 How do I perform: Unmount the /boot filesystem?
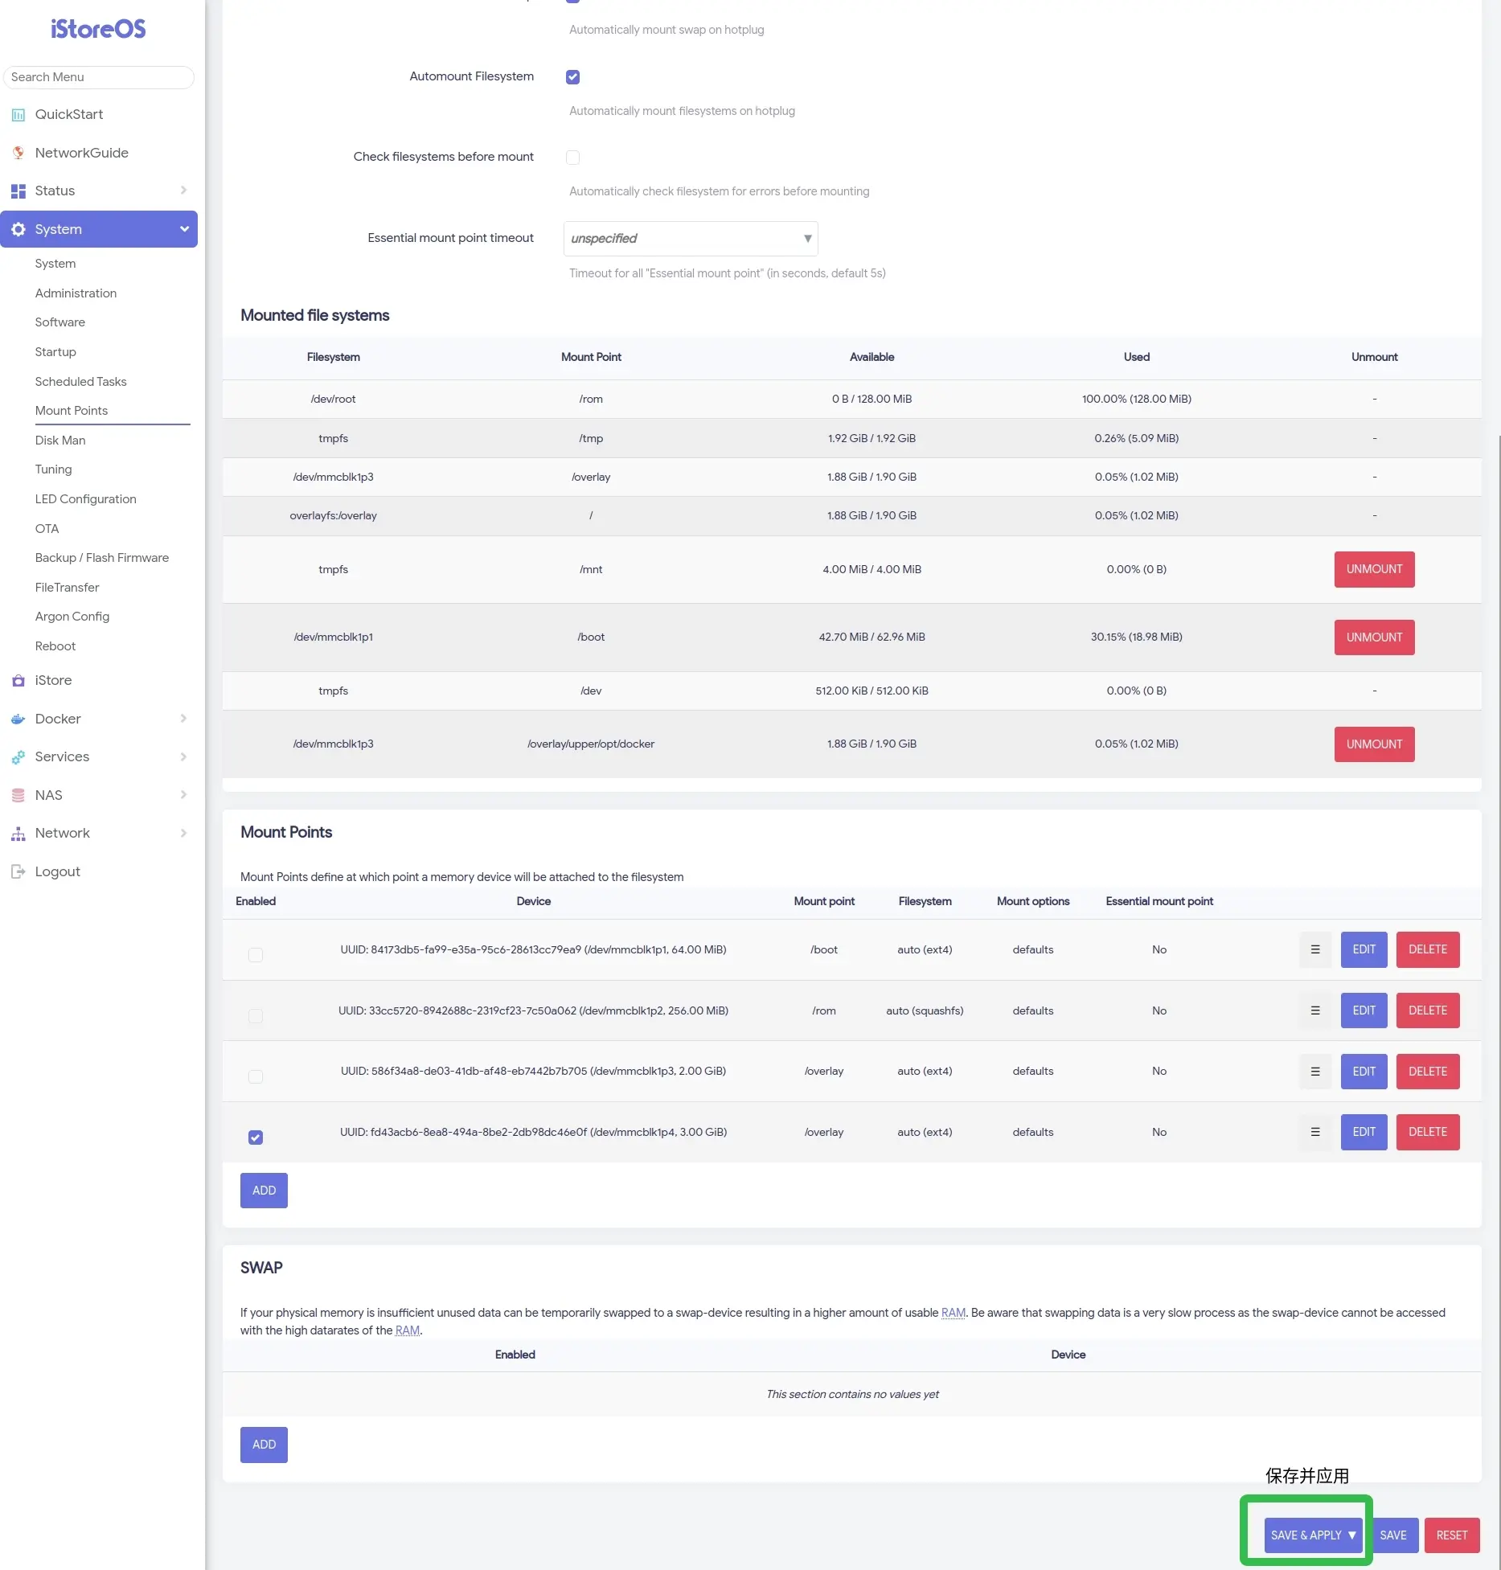1374,637
